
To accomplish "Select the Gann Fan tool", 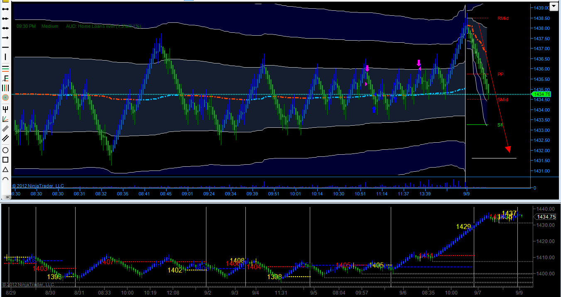I will [x=5, y=119].
